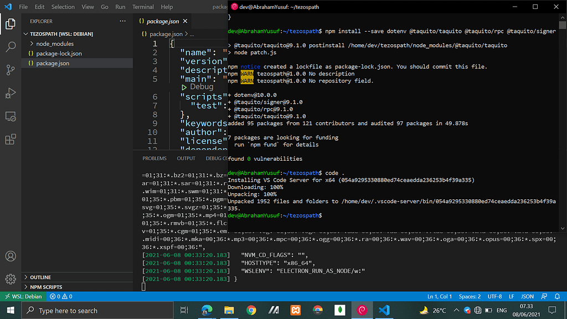Open the Search view in activity bar
Viewport: 567px width, 319px height.
[x=11, y=47]
